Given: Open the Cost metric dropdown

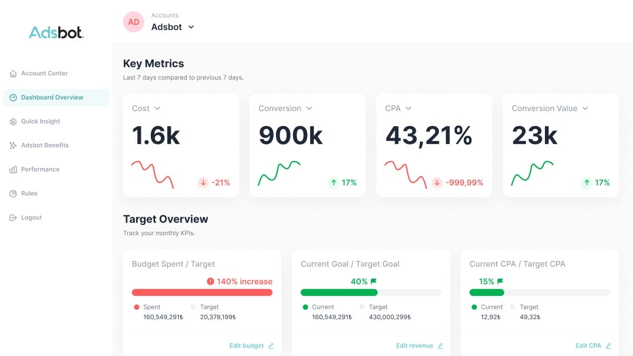Looking at the screenshot, I should pos(157,109).
